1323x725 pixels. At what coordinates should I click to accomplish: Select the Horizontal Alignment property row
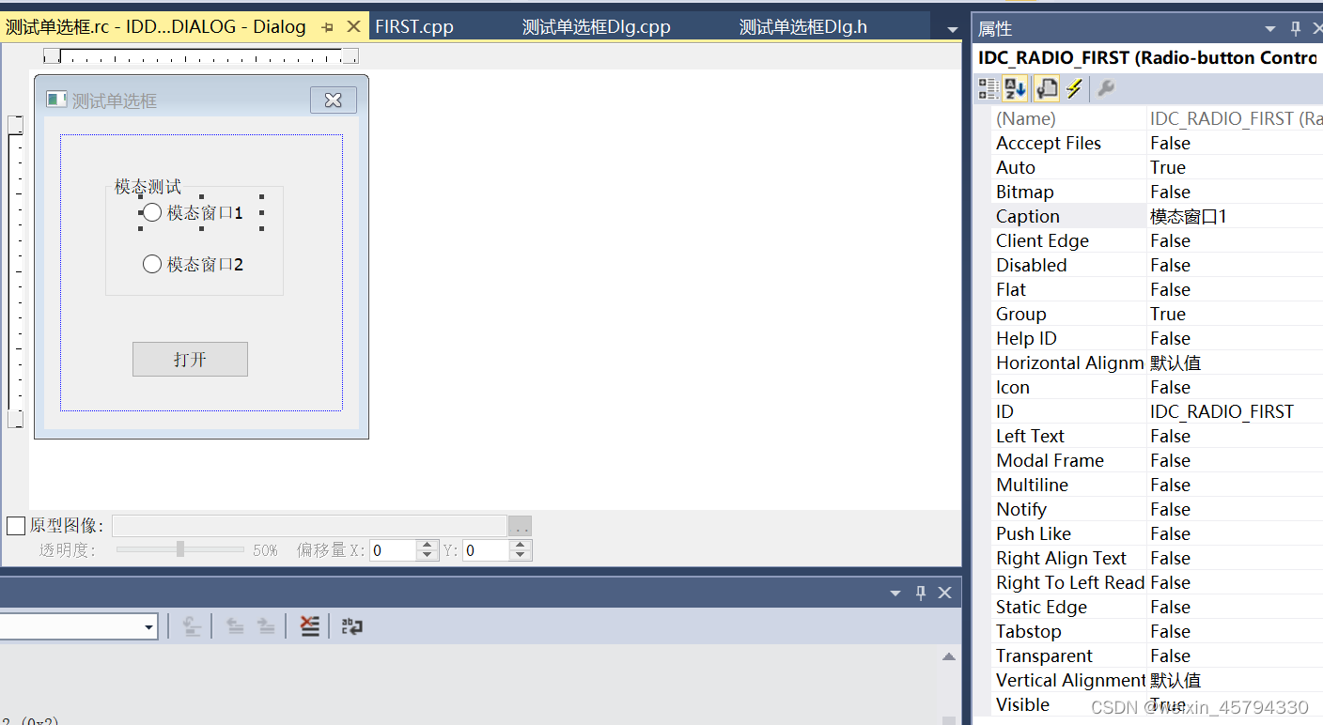(1157, 362)
